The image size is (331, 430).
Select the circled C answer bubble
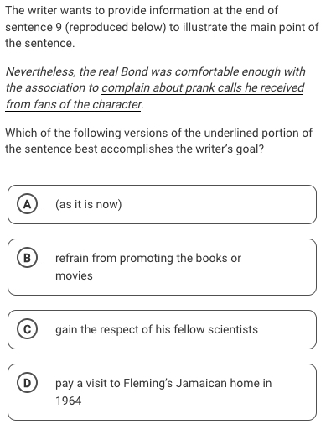tap(27, 329)
